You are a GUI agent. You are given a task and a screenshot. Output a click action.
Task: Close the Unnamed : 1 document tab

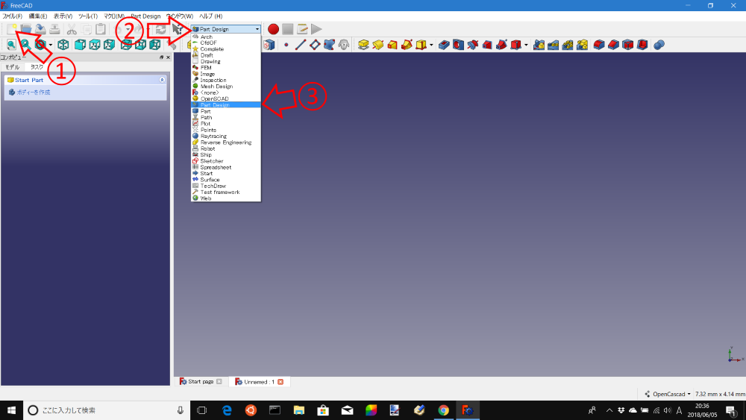click(280, 381)
